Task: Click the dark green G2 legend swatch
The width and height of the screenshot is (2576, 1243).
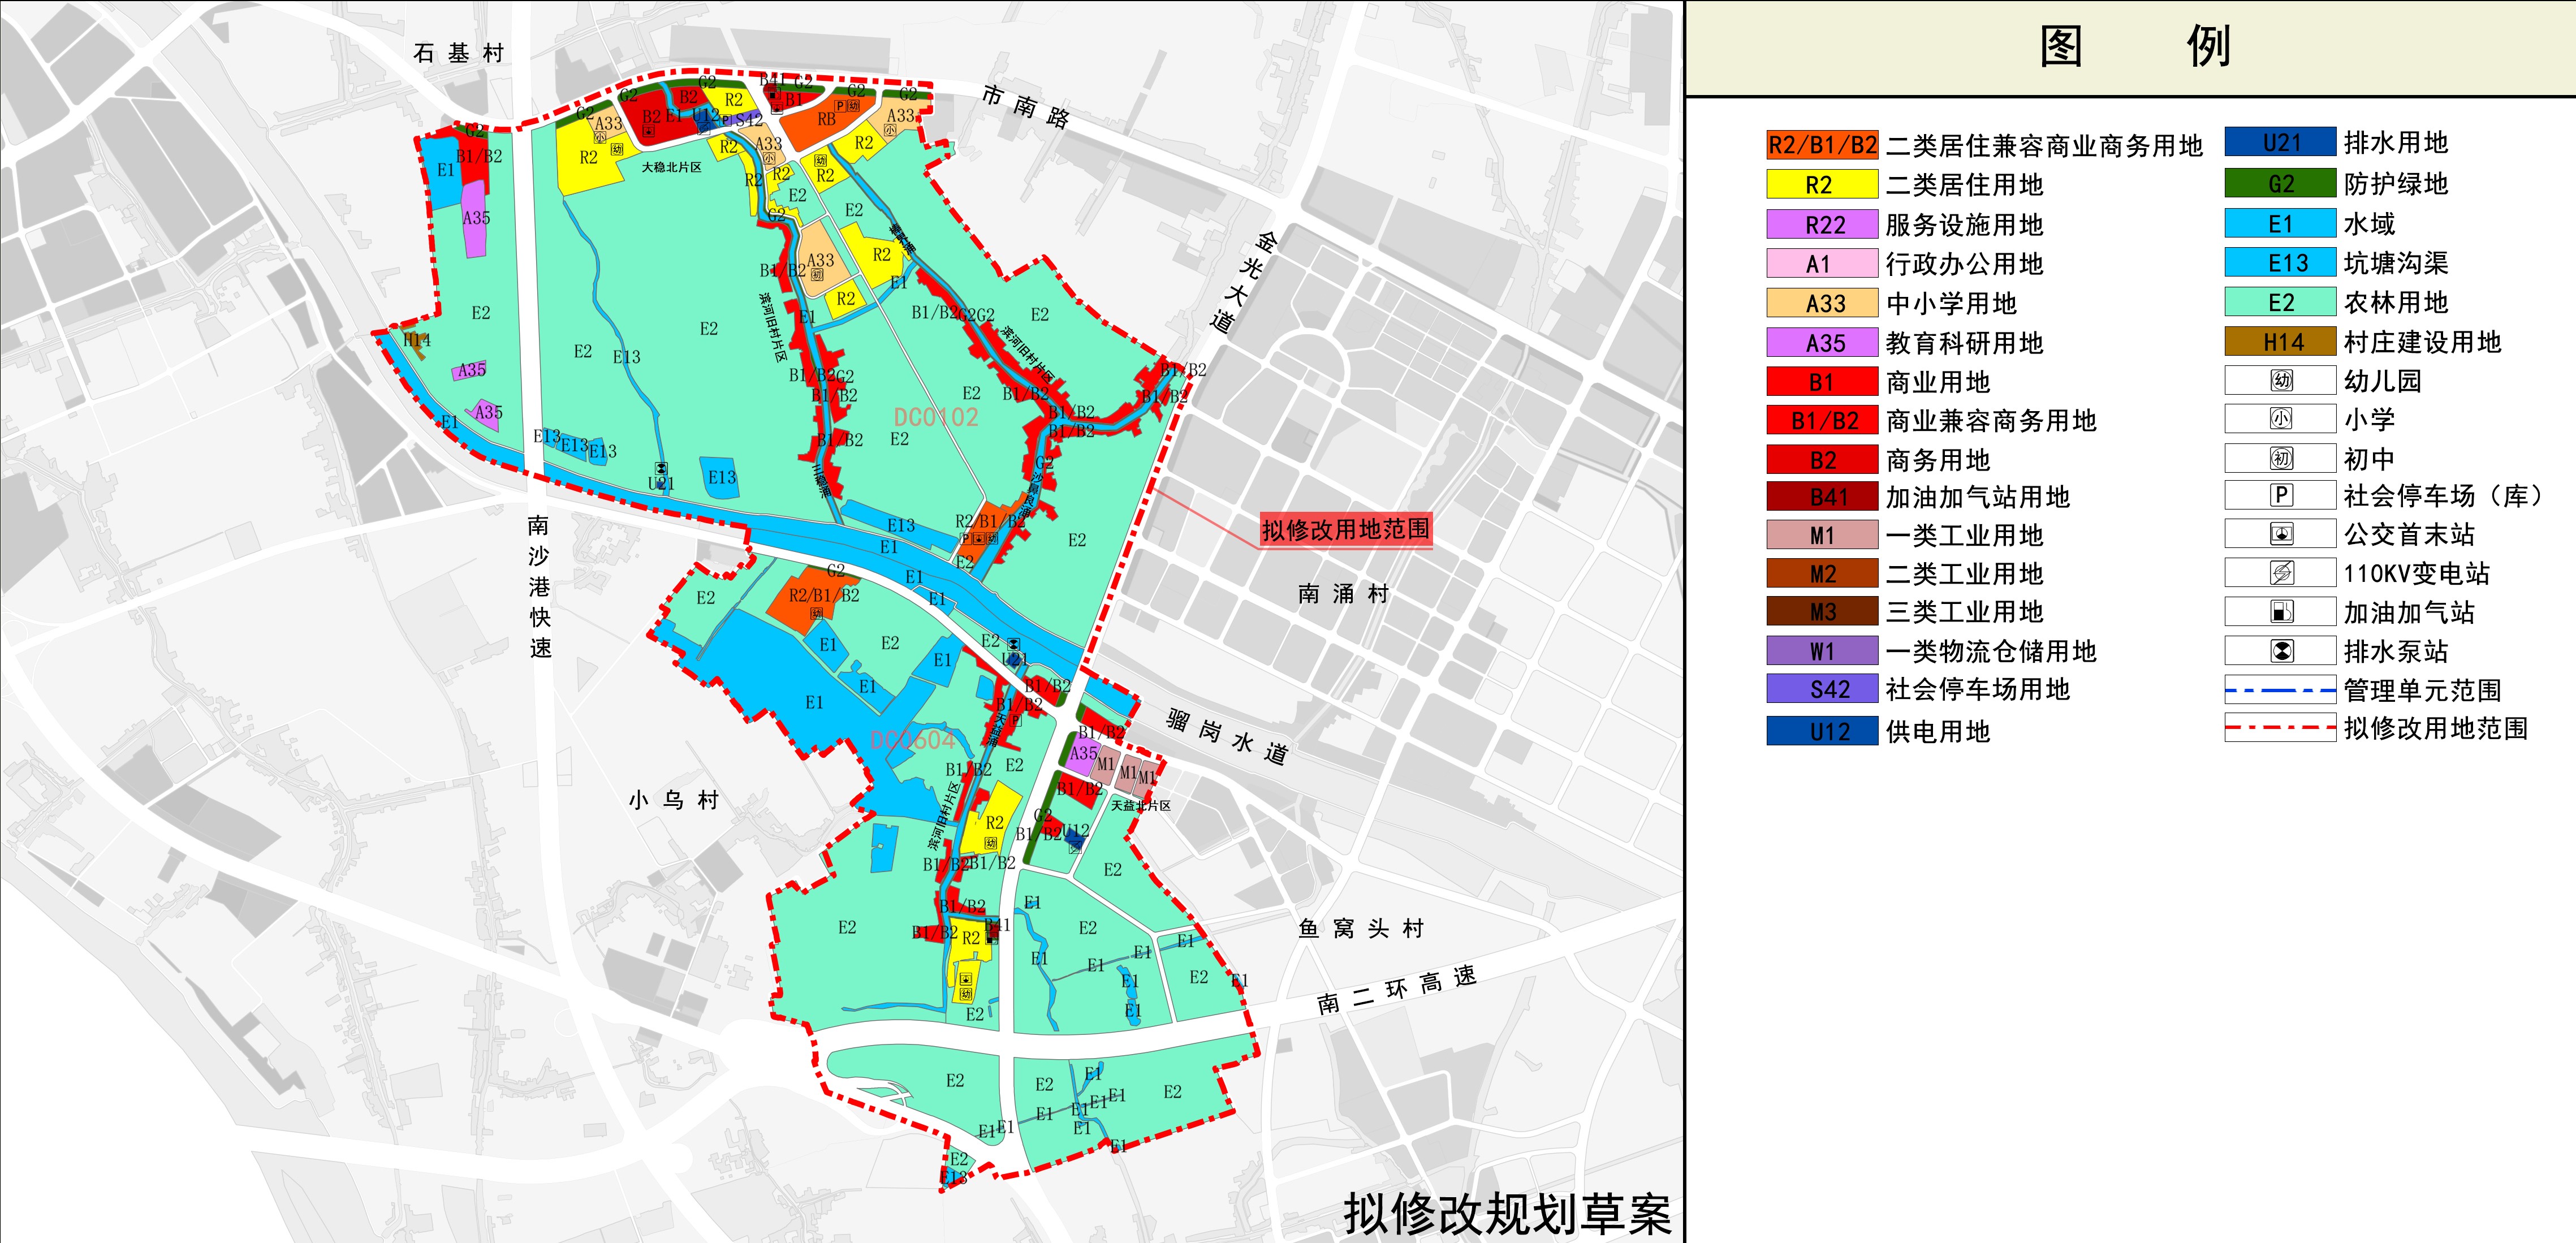Action: point(2280,184)
